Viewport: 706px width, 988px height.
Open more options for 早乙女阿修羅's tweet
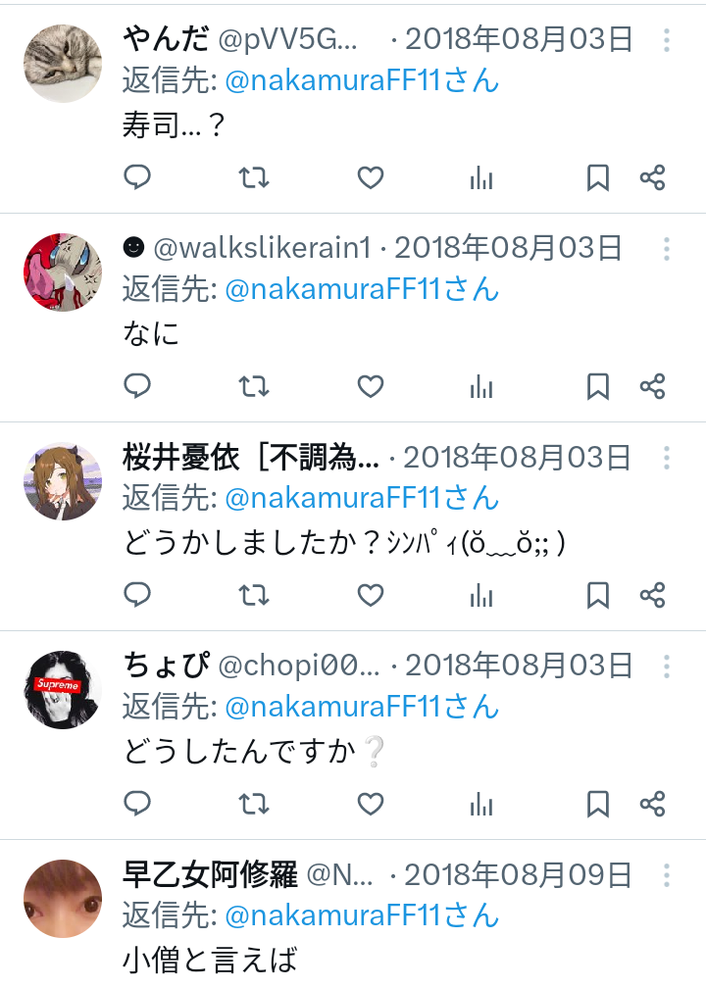[x=667, y=875]
